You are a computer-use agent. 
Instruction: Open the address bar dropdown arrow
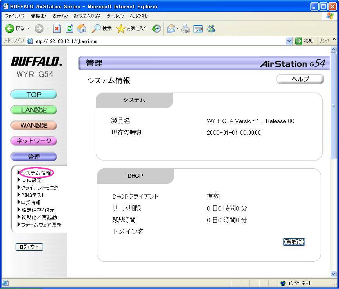289,41
